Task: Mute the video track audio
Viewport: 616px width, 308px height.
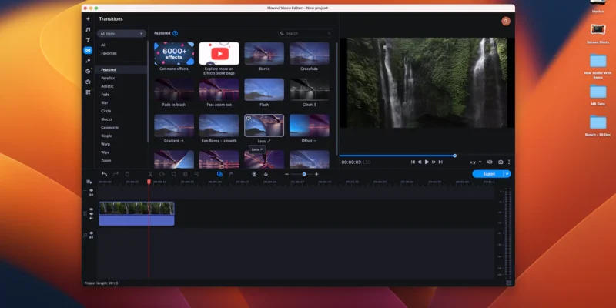Action: [x=91, y=214]
